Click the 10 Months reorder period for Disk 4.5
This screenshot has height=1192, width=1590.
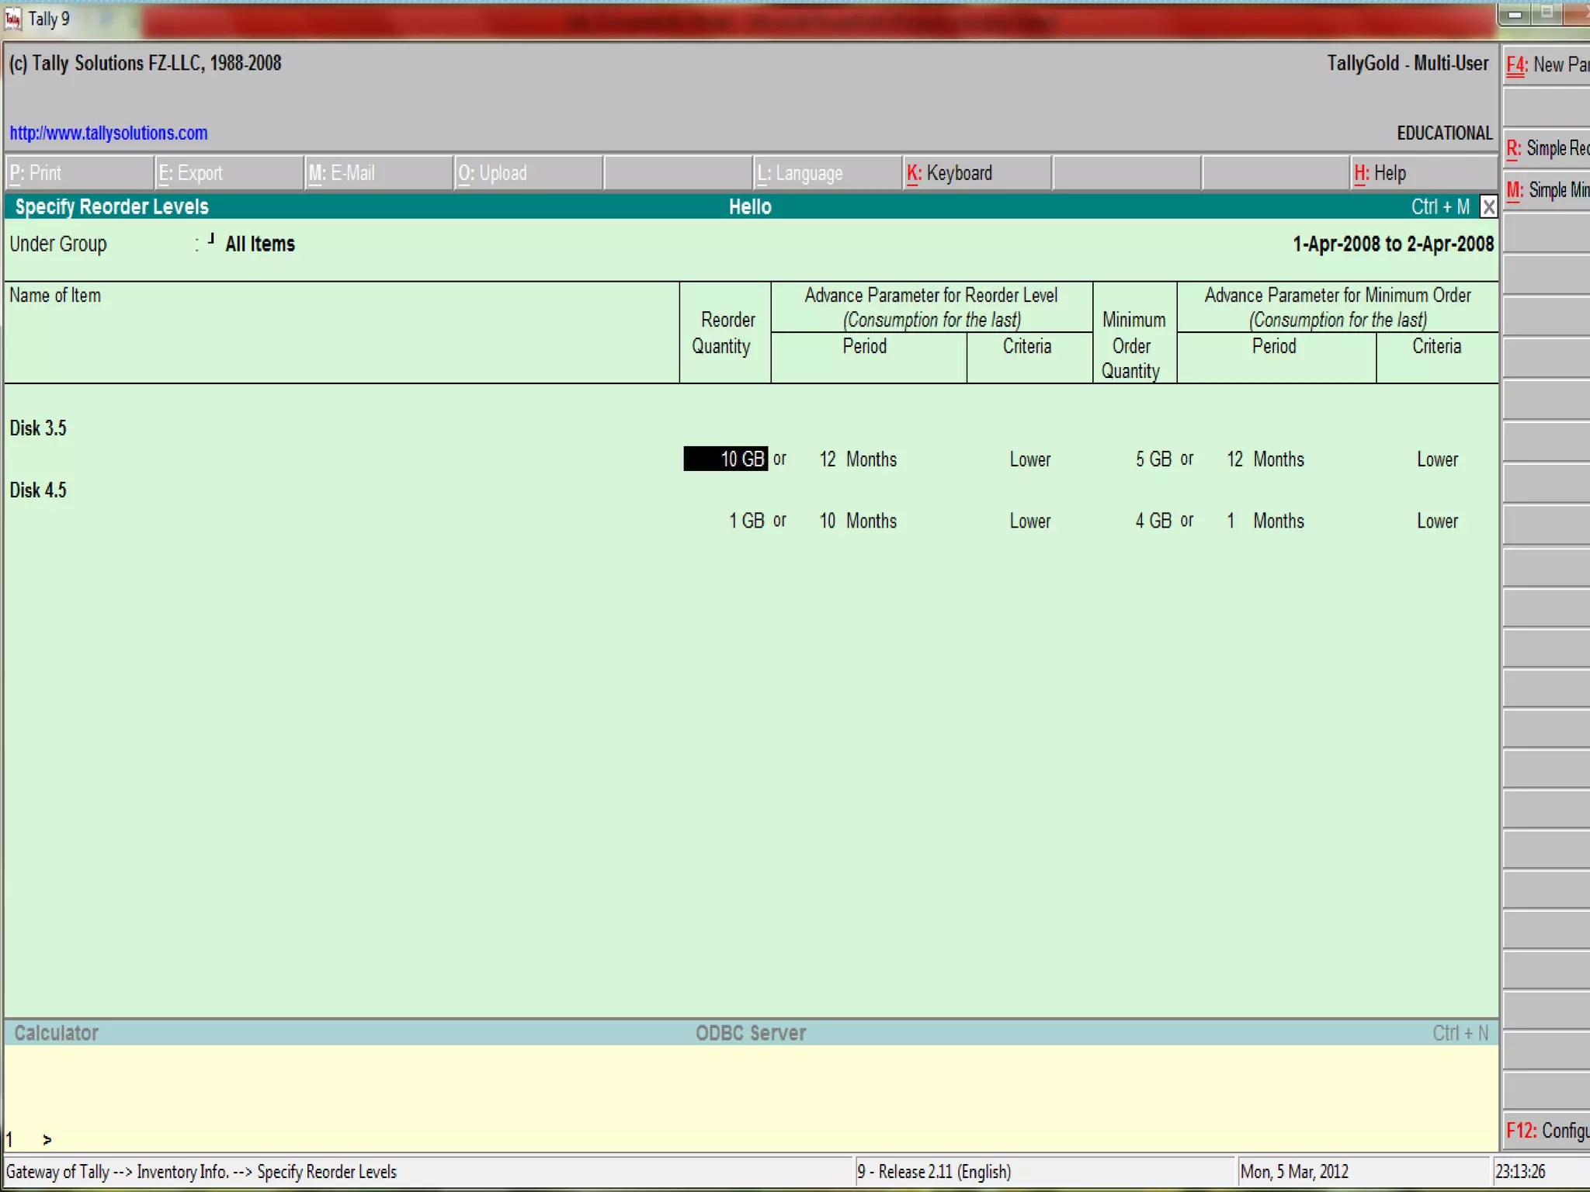858,521
